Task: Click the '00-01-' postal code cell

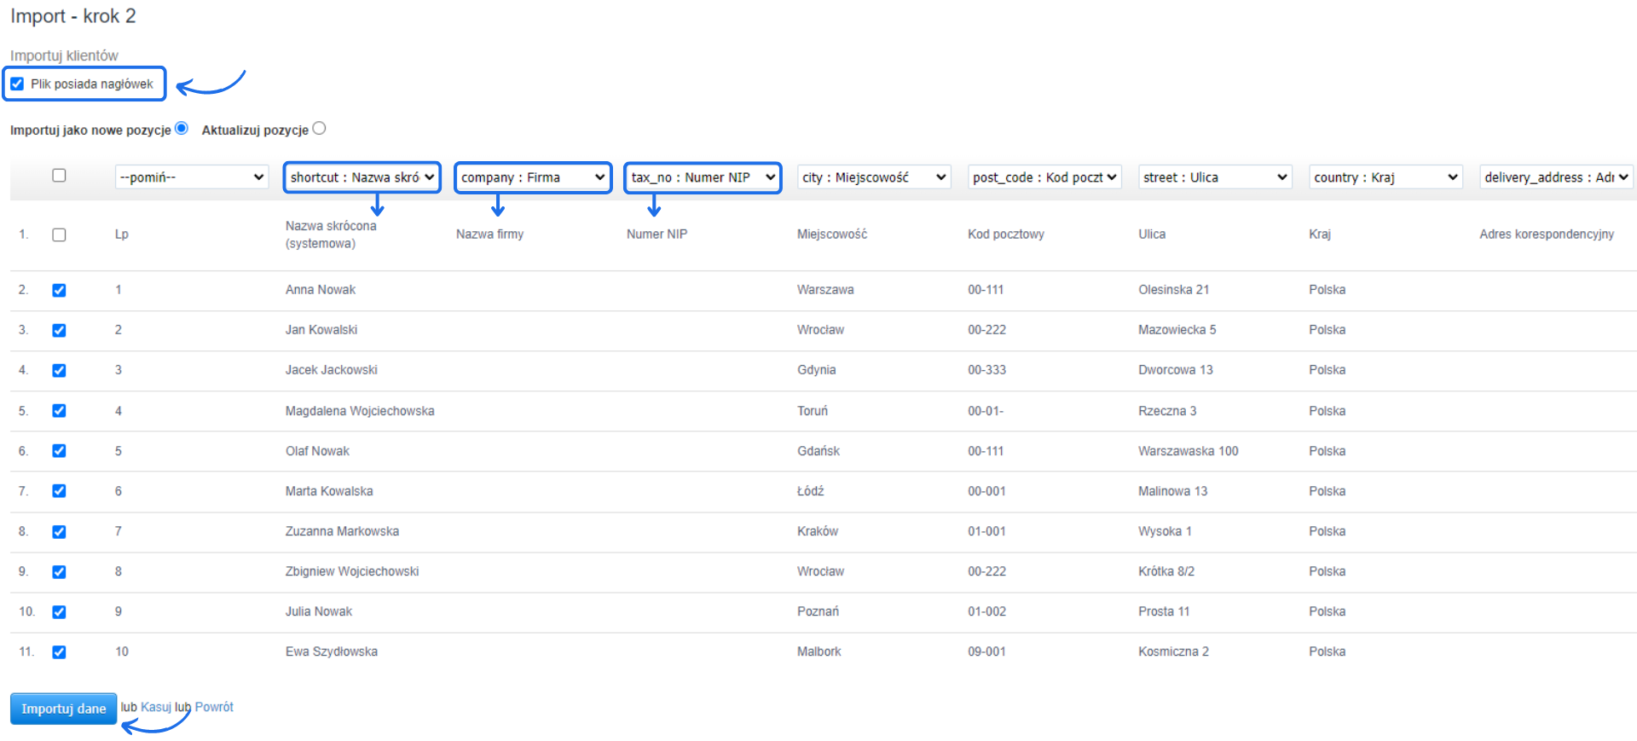Action: tap(986, 411)
